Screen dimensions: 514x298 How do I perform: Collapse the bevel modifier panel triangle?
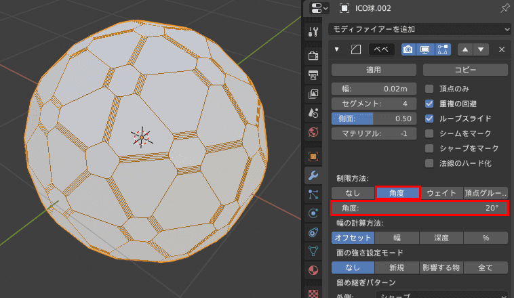click(336, 49)
